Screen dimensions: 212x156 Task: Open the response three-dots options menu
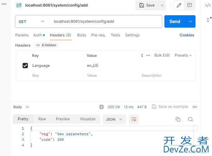[195, 107]
